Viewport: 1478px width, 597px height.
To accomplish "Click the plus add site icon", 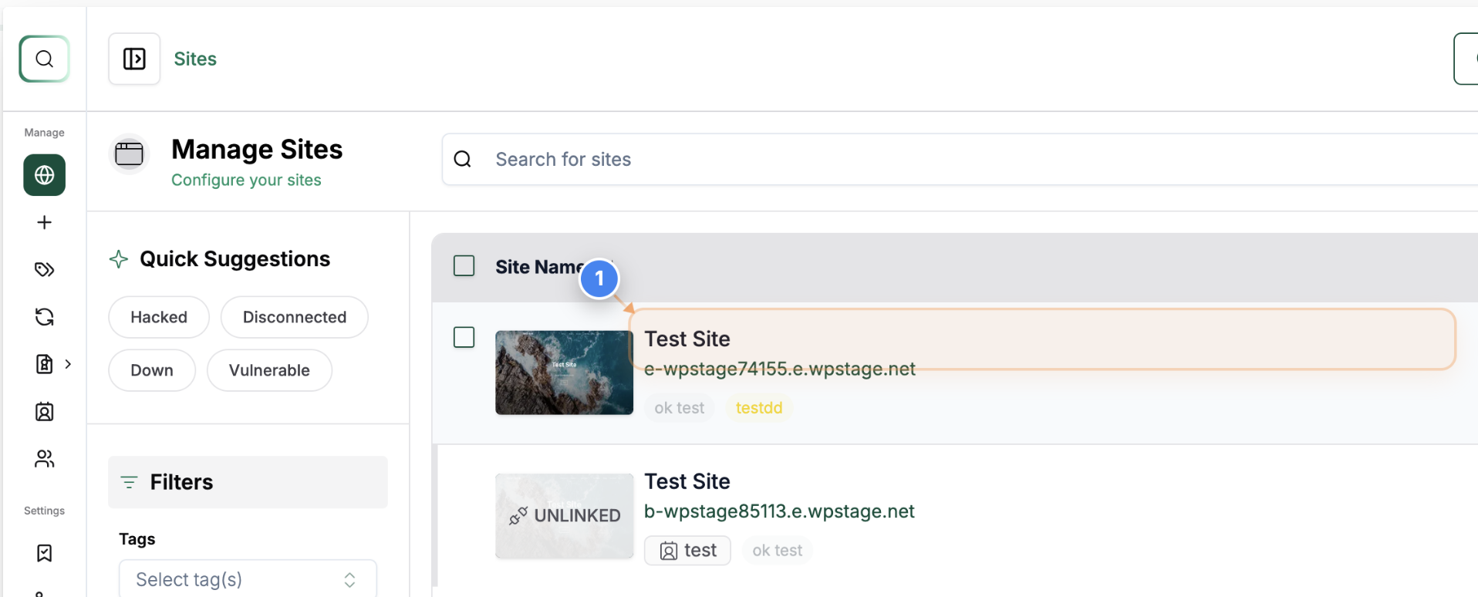I will (44, 223).
